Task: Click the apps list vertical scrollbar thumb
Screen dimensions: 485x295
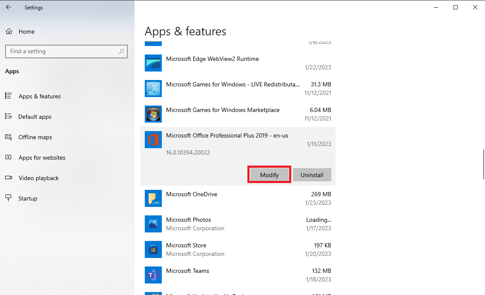Action: click(x=483, y=164)
